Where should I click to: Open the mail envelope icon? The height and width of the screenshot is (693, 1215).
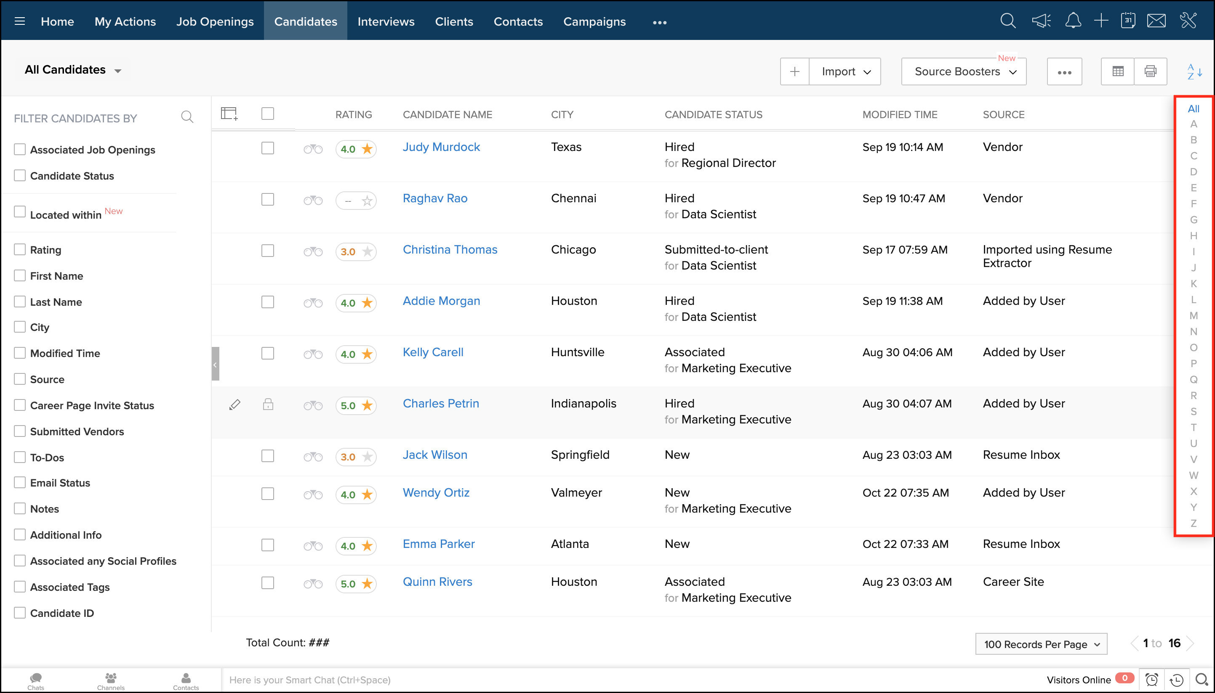(x=1156, y=21)
